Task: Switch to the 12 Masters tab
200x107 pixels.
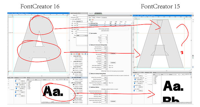Action: click(x=98, y=18)
